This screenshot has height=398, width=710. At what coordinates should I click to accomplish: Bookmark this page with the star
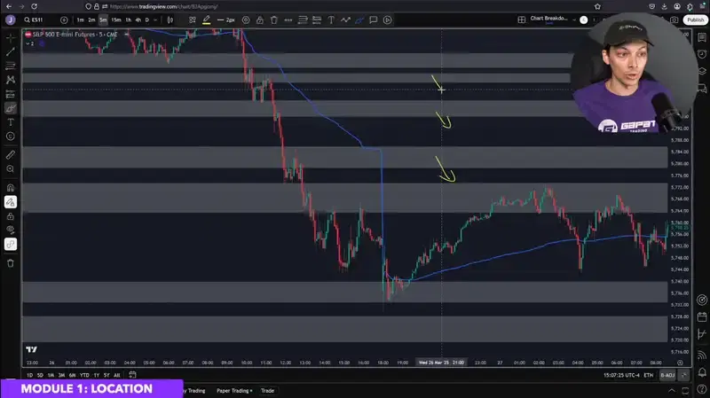coord(597,6)
